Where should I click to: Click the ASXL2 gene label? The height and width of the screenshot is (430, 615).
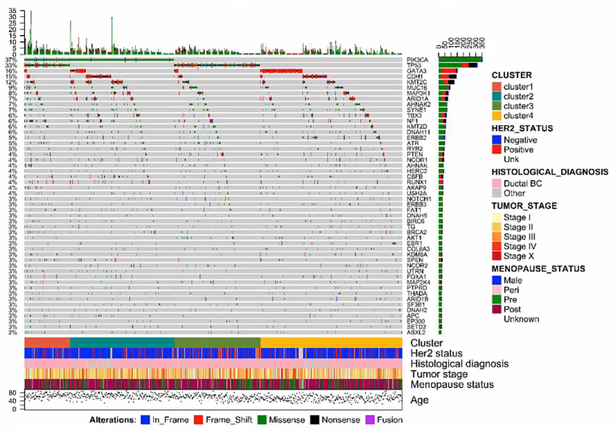[x=415, y=333]
